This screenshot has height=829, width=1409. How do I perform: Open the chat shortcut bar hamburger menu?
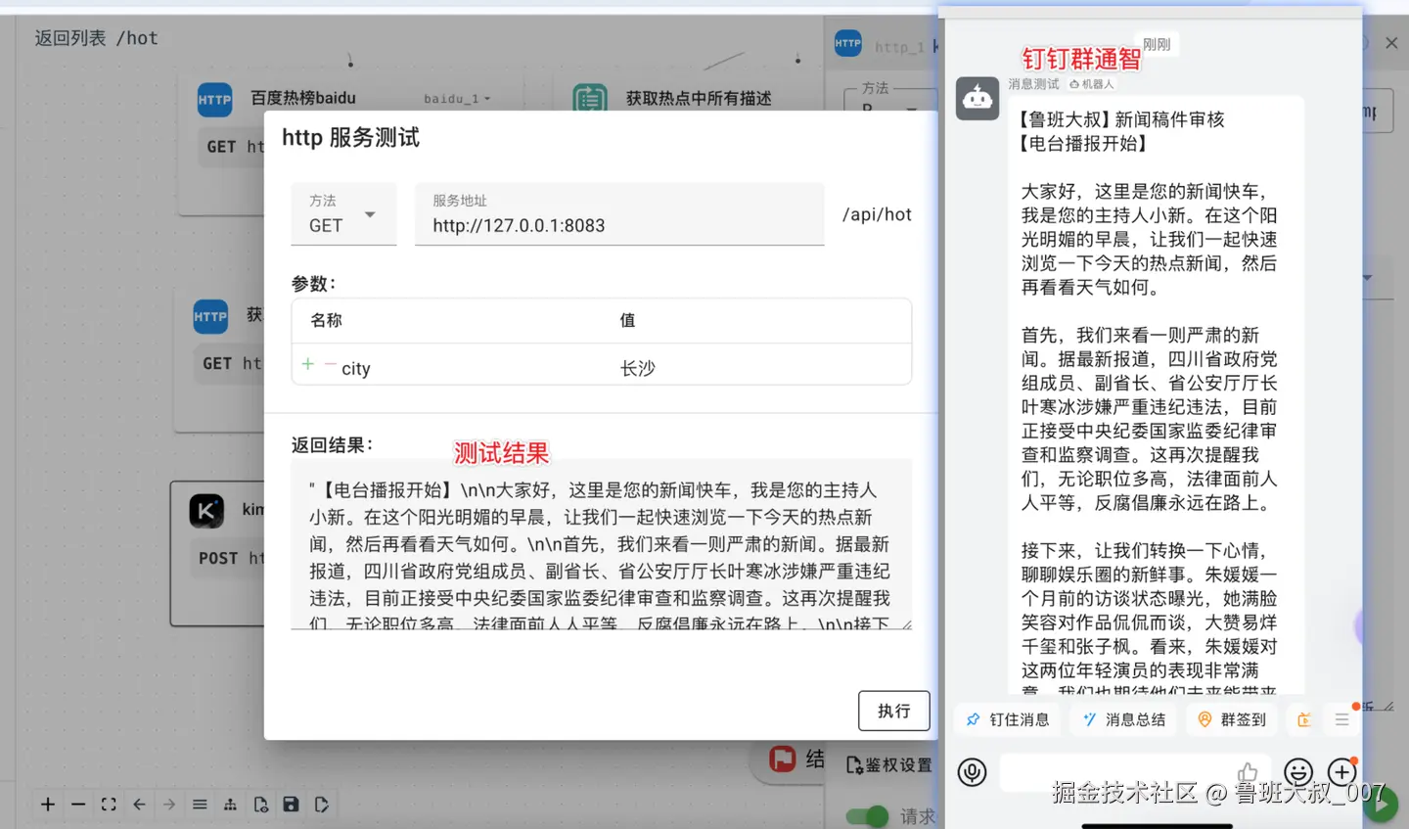[x=1341, y=719]
